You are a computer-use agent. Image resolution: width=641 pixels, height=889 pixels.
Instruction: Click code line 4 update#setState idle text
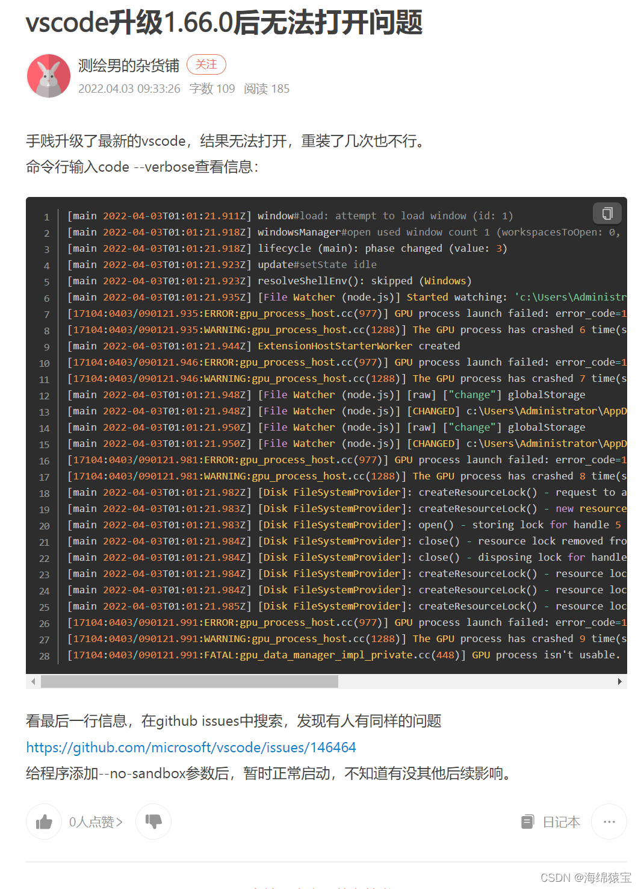tap(222, 264)
